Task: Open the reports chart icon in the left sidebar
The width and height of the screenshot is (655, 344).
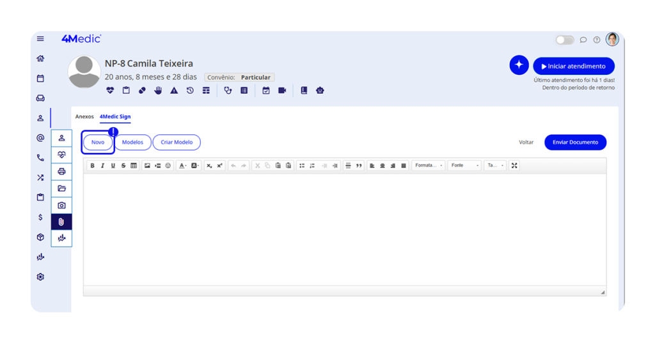Action: [x=40, y=257]
